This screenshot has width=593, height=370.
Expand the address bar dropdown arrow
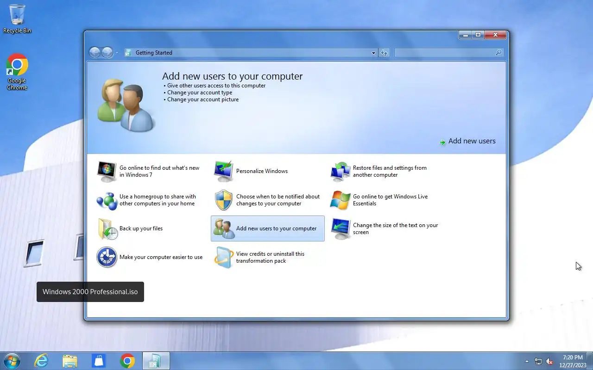tap(373, 53)
